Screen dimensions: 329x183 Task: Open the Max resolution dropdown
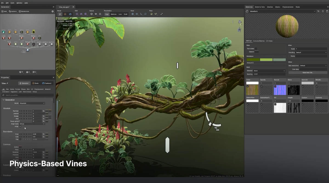pyautogui.click(x=313, y=66)
